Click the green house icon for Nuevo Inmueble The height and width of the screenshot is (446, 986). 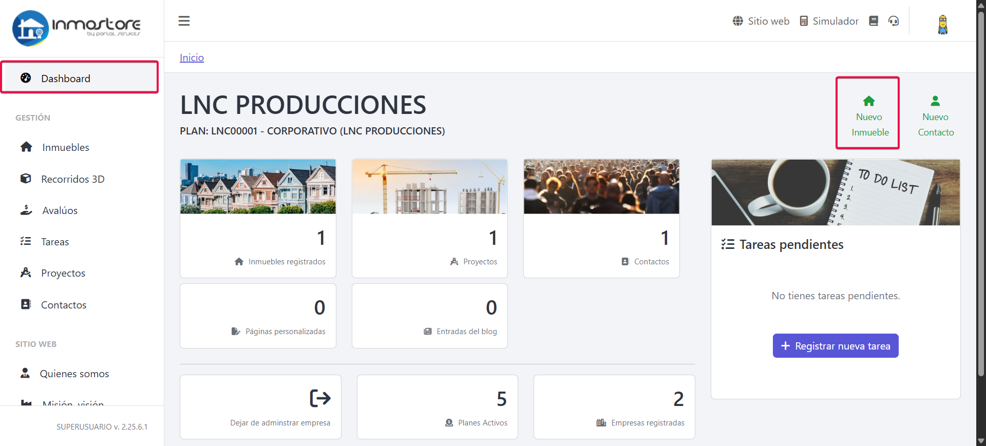869,101
